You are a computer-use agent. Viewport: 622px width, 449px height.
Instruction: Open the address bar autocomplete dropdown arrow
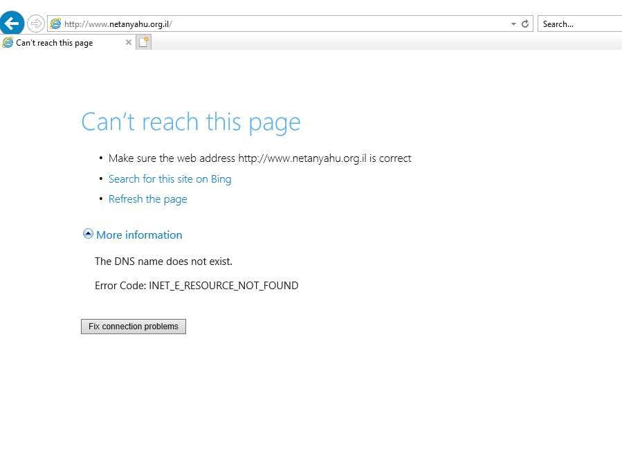pos(513,24)
